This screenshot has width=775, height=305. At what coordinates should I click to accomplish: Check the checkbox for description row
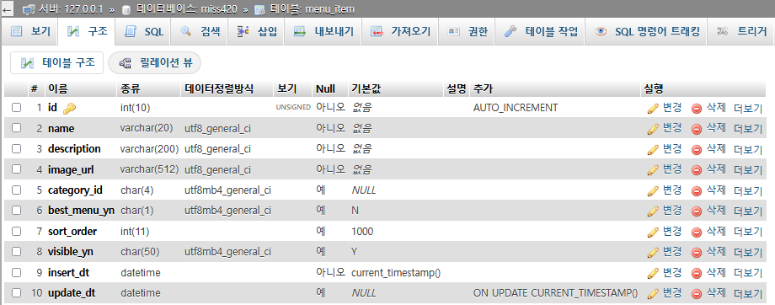tap(16, 148)
